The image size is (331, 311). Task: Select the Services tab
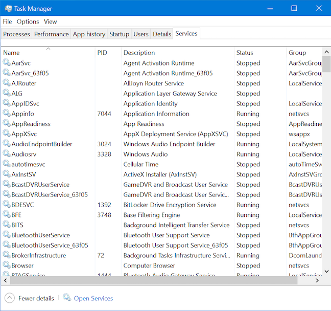[x=186, y=34]
